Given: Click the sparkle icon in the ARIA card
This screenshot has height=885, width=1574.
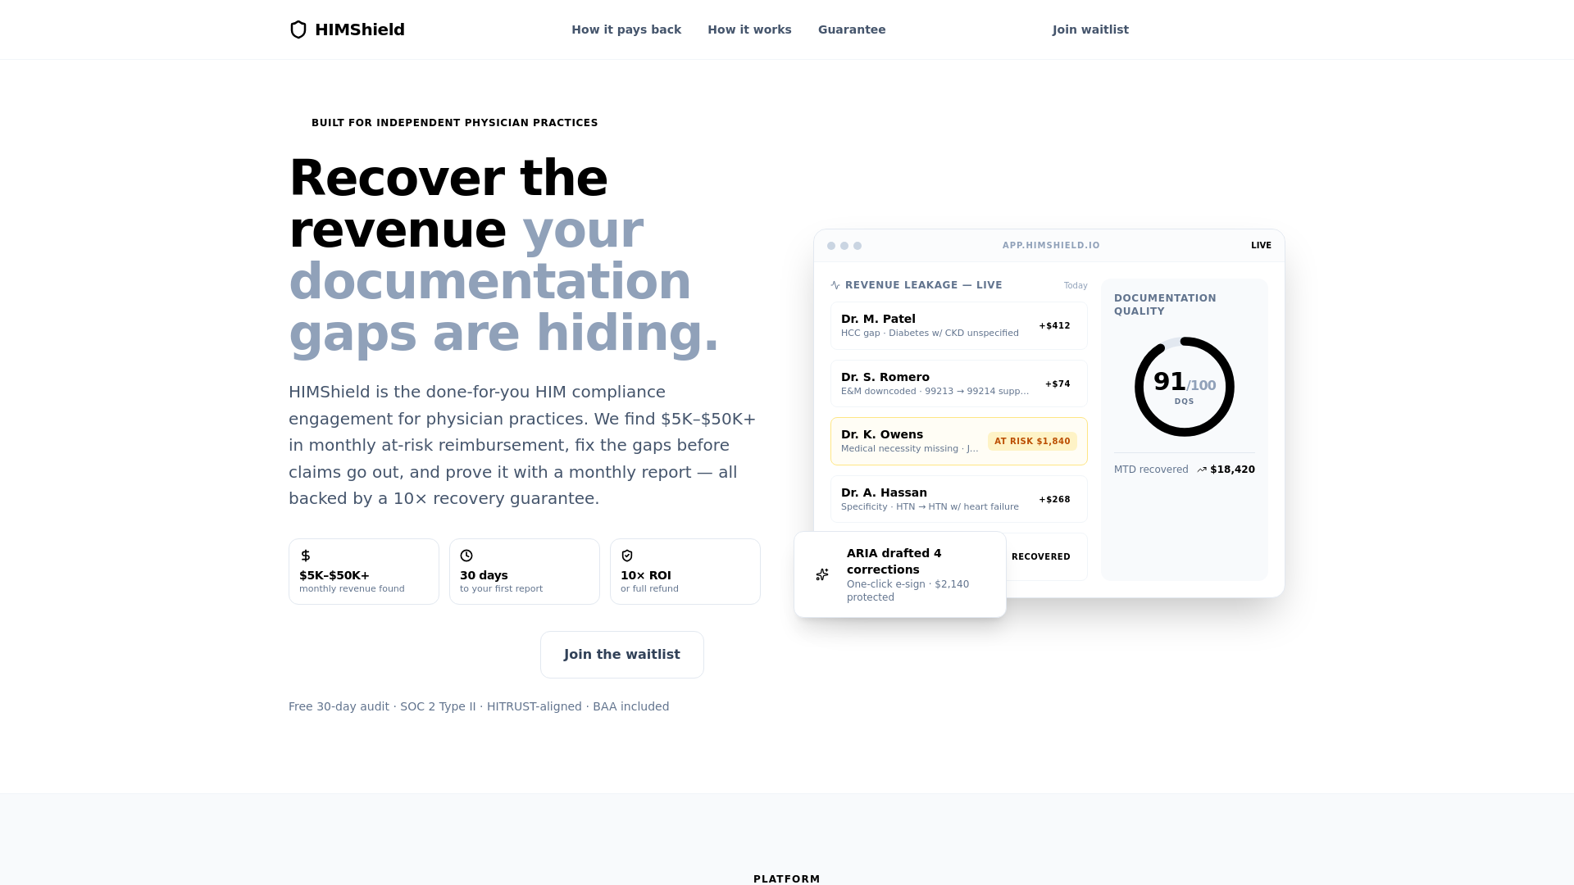Looking at the screenshot, I should point(822,574).
